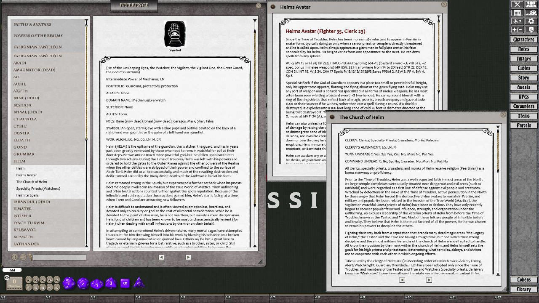
Task: Open the Library button
Action: (523, 290)
